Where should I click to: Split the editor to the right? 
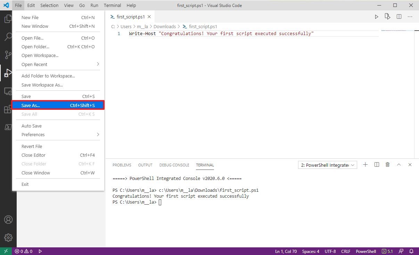click(x=399, y=17)
